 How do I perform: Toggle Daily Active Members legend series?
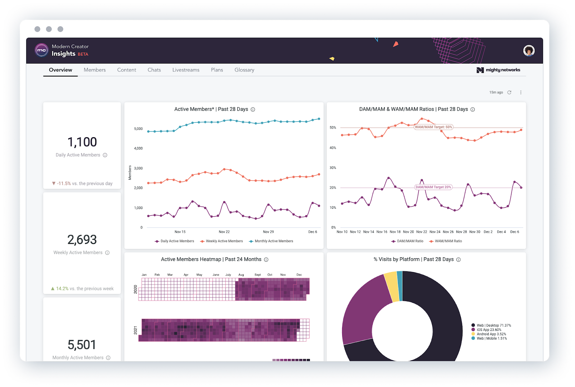174,241
